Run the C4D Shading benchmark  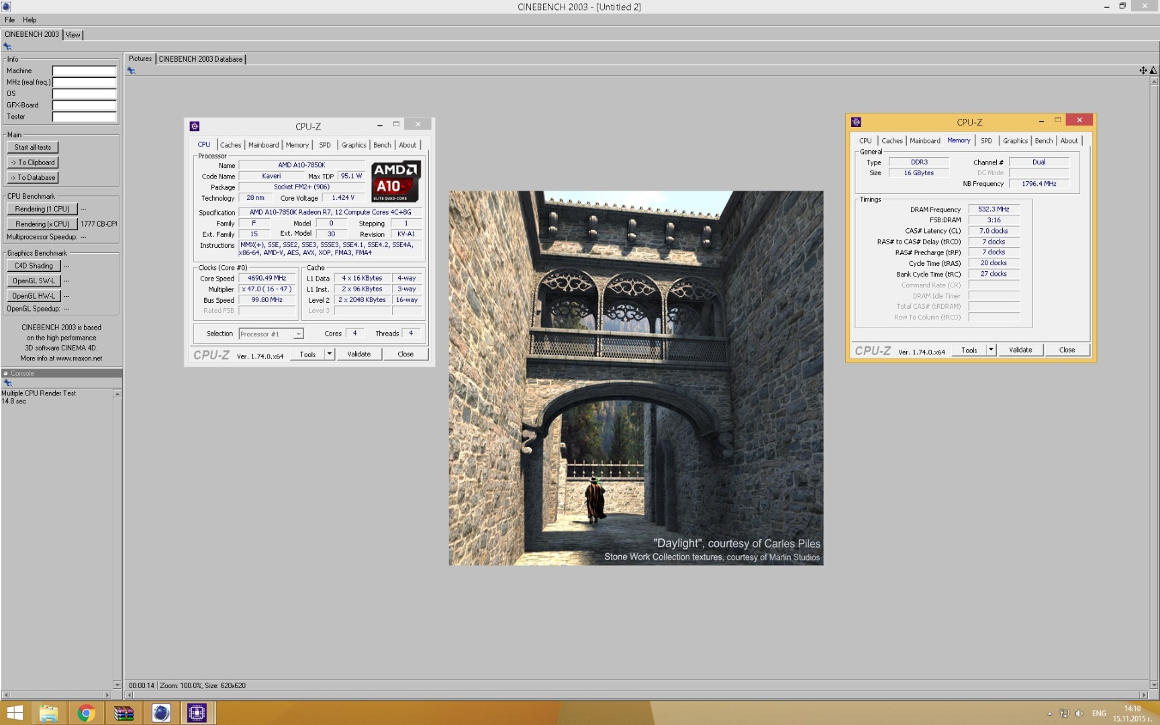[x=34, y=266]
